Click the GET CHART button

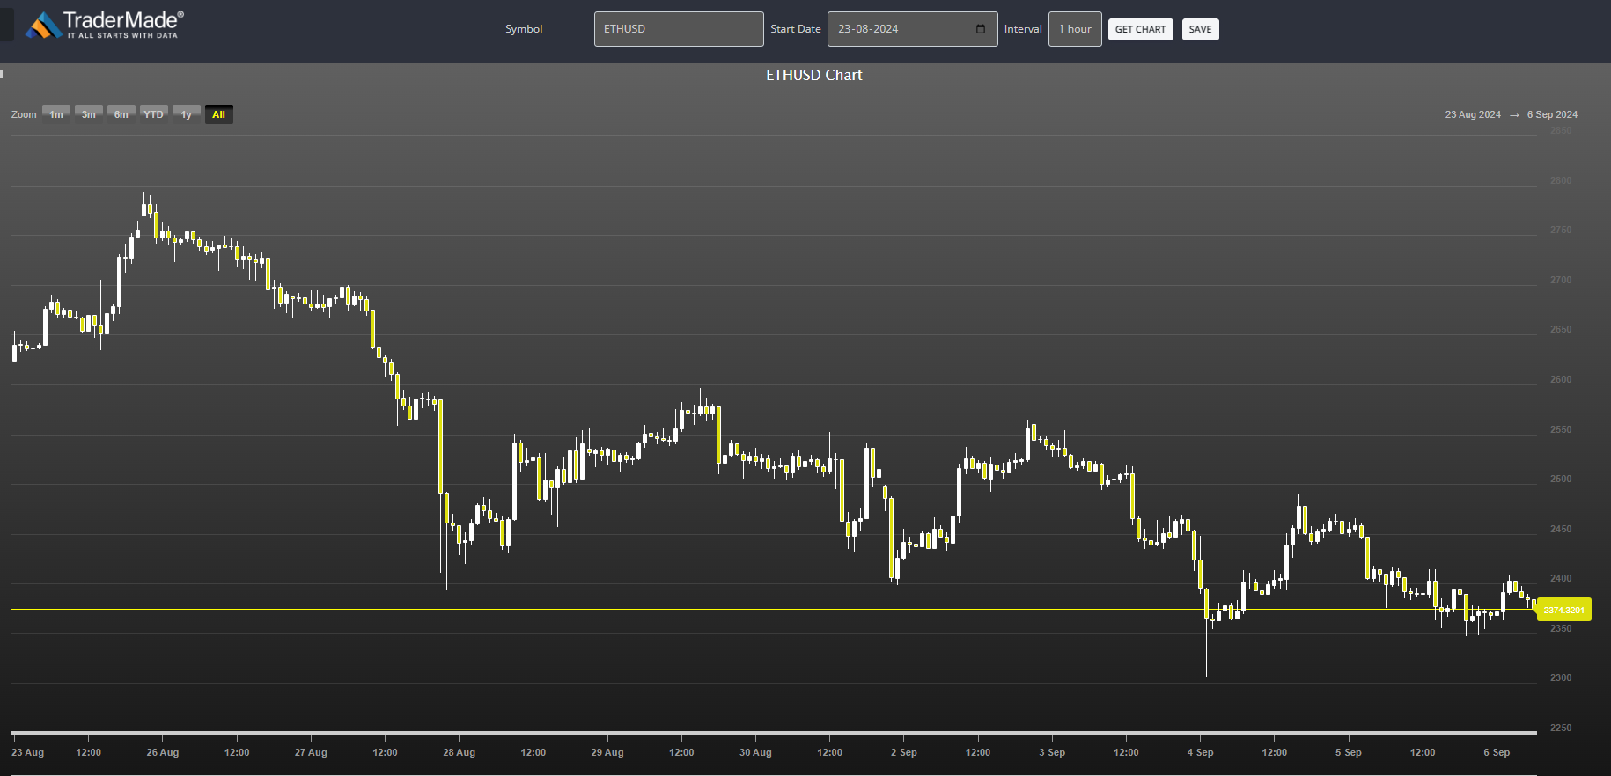(x=1140, y=30)
